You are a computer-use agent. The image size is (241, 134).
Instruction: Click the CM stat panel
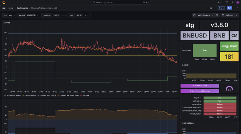pyautogui.click(x=234, y=36)
